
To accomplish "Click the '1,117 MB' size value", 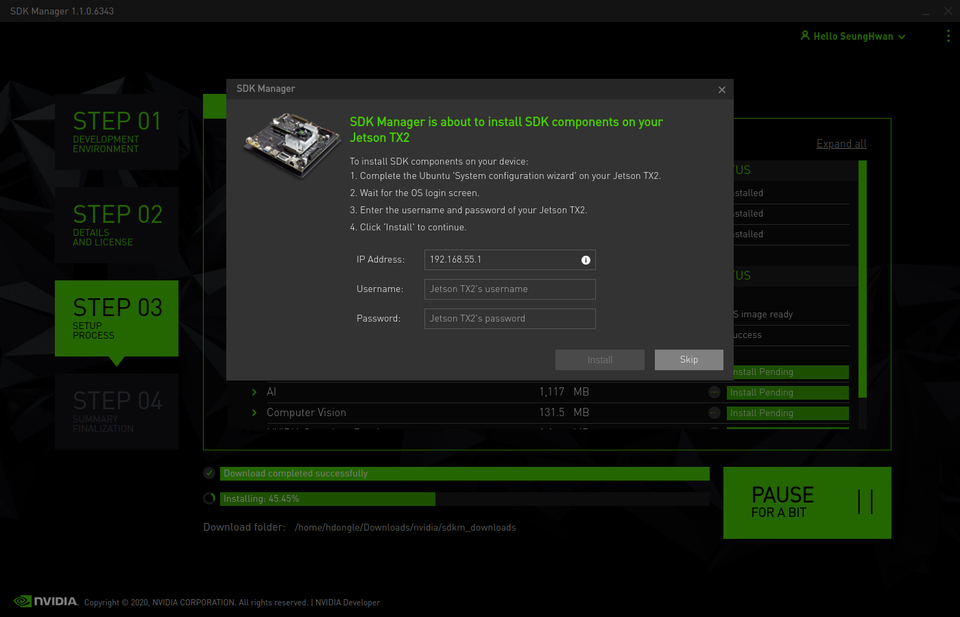I will tap(564, 392).
